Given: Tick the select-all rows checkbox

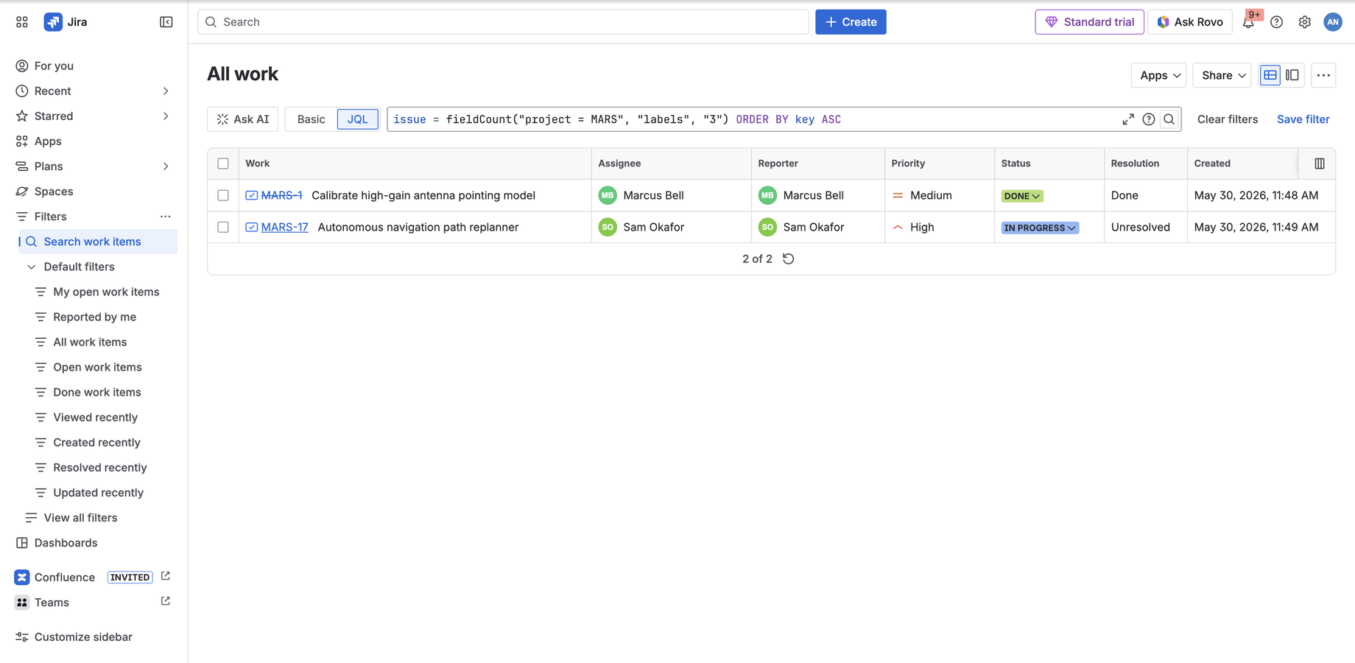Looking at the screenshot, I should pos(223,164).
